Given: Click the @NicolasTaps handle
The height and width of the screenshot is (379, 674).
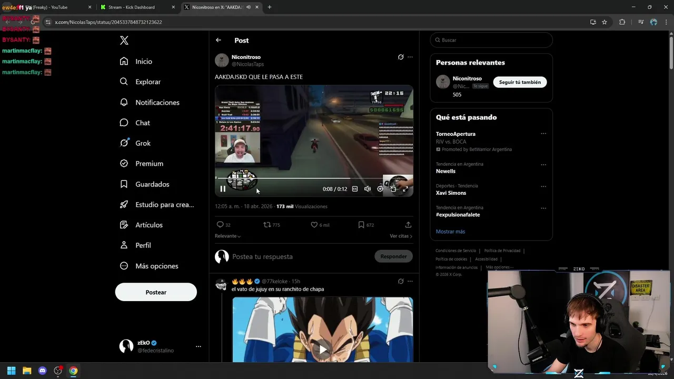Looking at the screenshot, I should (247, 64).
